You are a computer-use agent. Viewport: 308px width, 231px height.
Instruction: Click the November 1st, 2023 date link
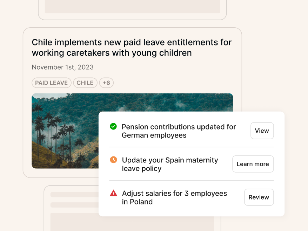(62, 67)
